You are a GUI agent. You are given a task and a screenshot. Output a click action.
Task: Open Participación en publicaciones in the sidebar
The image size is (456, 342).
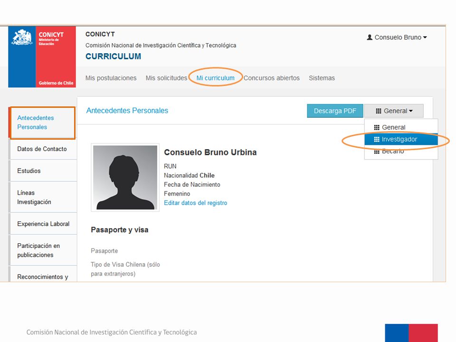pyautogui.click(x=43, y=250)
